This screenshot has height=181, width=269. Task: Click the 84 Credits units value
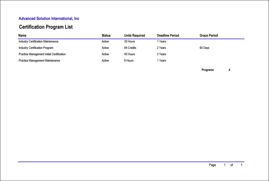[x=130, y=48]
